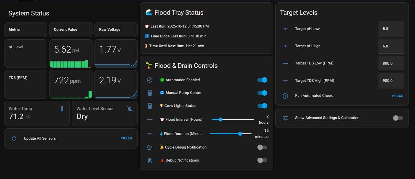
Task: Open the Water Level Sensor Dry card
Action: 105,114
